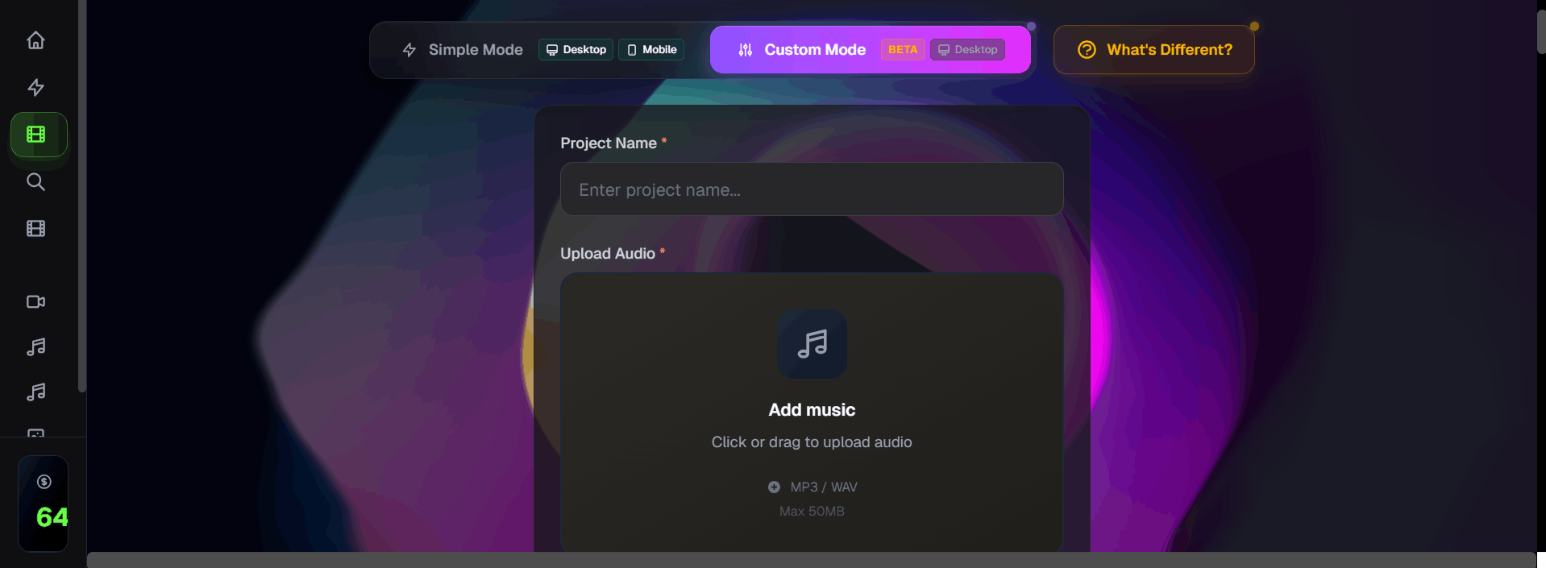
Task: Click the gray film strip icon below search
Action: (35, 228)
